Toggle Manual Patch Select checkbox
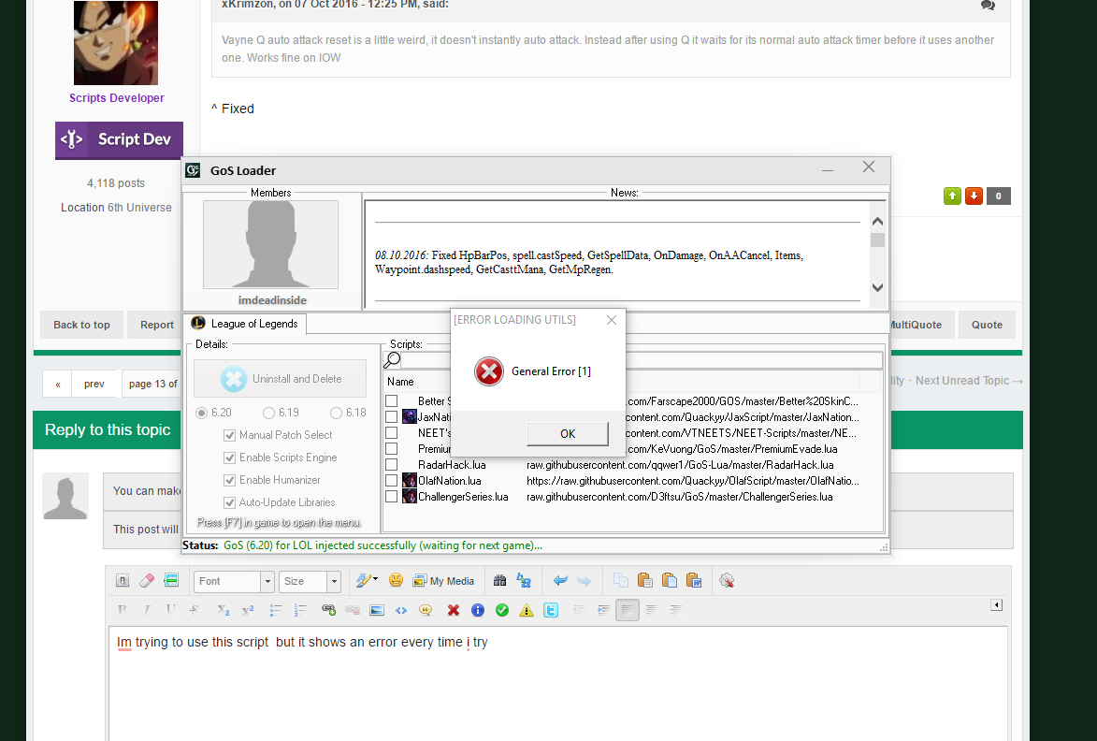 (x=229, y=435)
